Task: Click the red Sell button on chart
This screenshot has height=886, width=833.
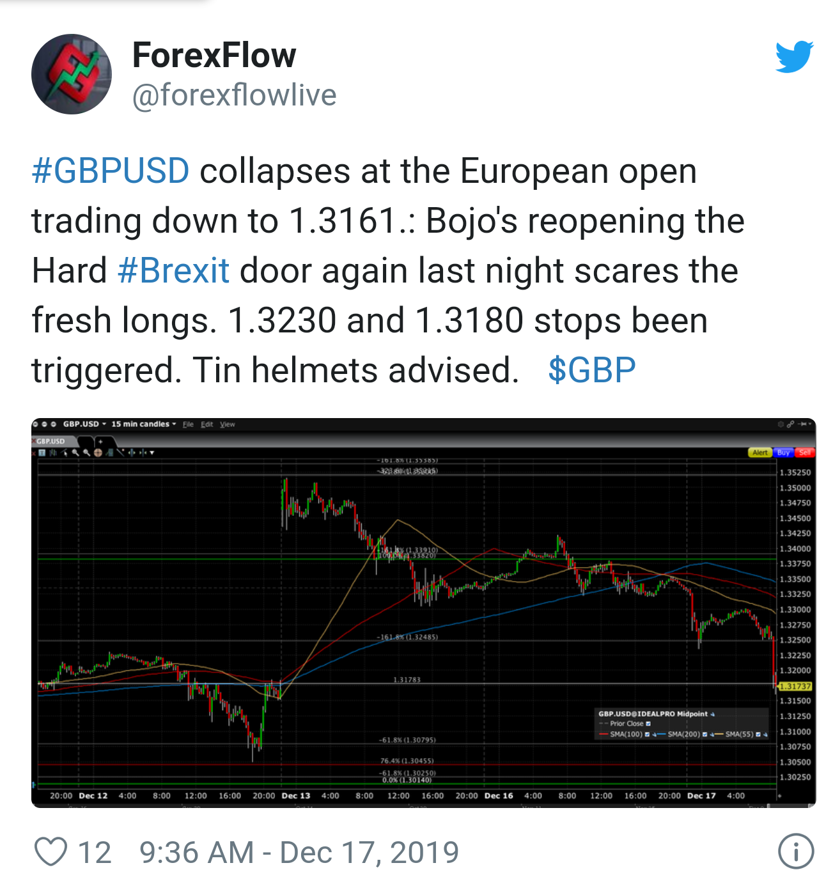Action: [805, 453]
